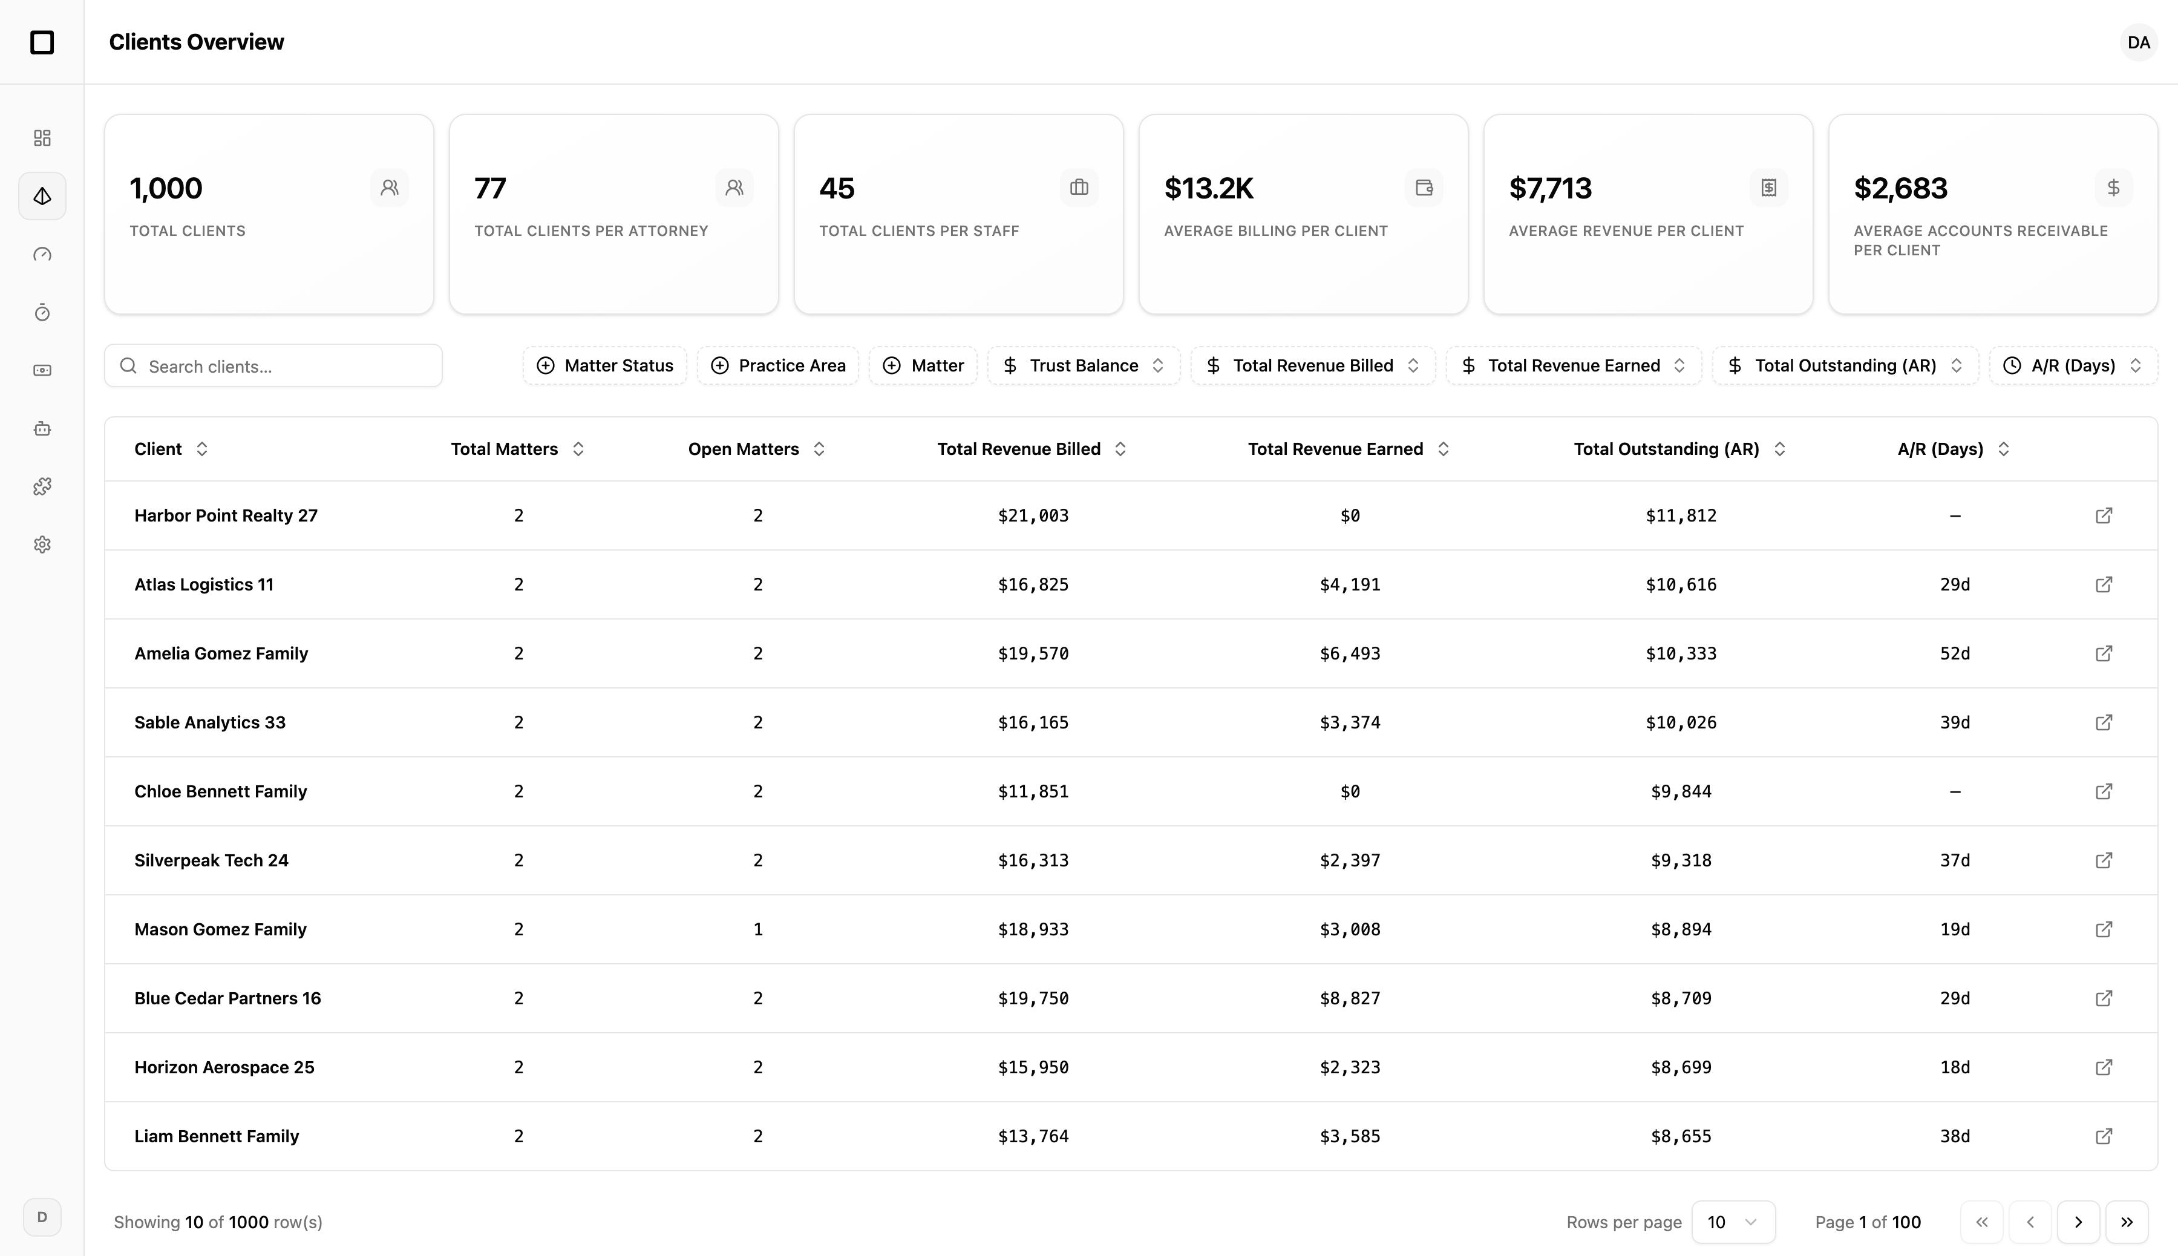Viewport: 2178px width, 1256px height.
Task: Expand A/R (Days) filter dropdown
Action: tap(2072, 366)
